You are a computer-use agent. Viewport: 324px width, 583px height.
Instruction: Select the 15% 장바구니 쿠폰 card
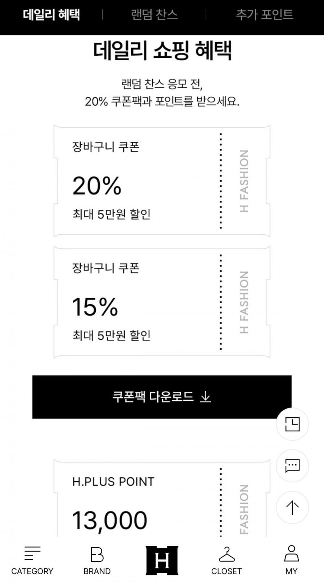click(137, 302)
